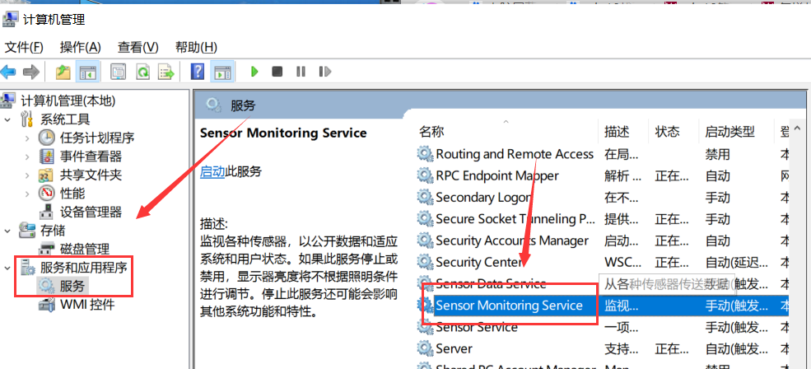Toggle Show/Hide Console Tree toolbar button
The width and height of the screenshot is (811, 369).
[87, 72]
